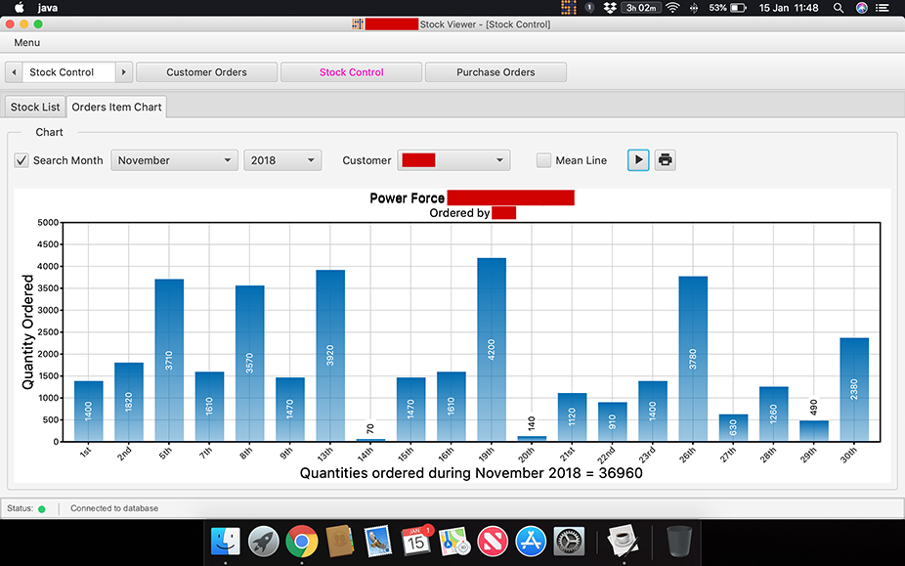
Task: Click the 'Connected to database' status text
Action: pos(114,508)
